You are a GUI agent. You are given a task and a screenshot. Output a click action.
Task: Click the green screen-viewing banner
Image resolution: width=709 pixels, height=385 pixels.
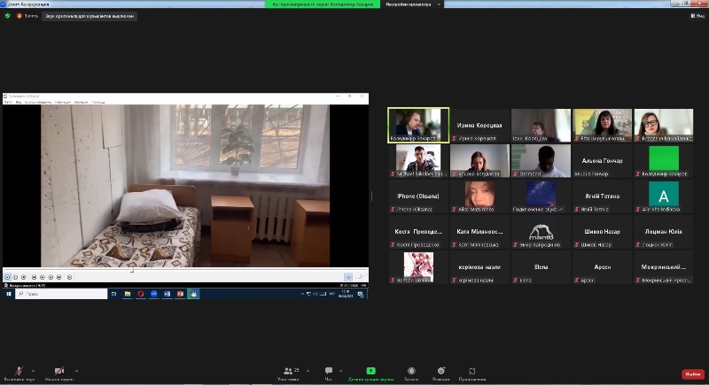[323, 4]
